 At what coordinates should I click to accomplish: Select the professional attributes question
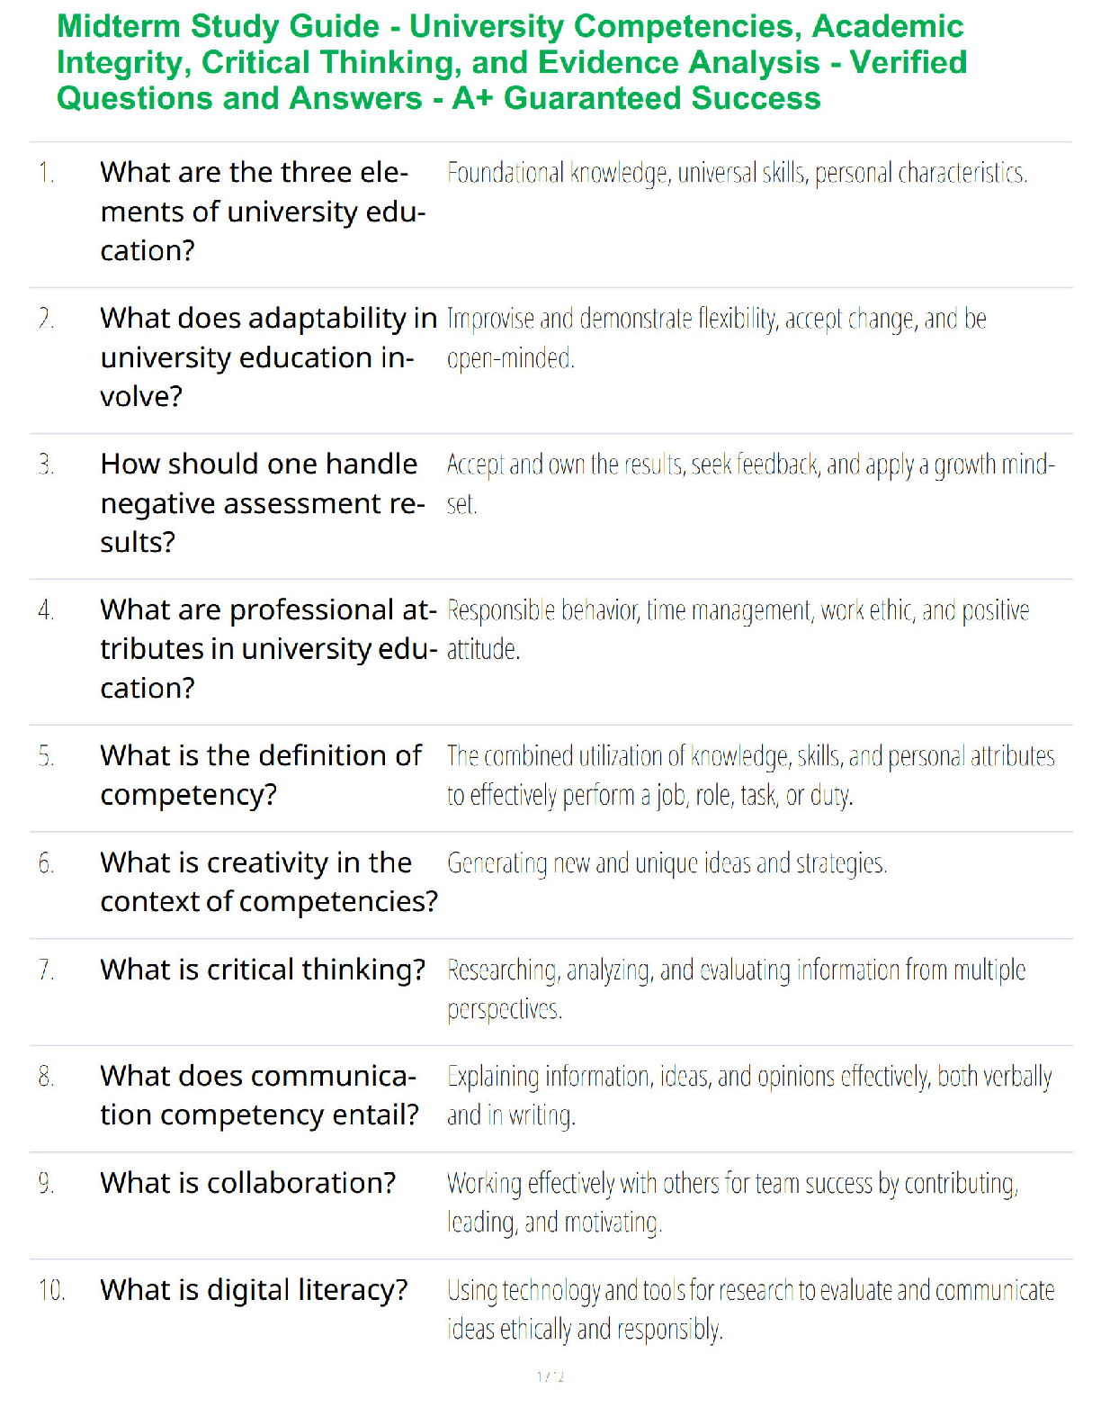[269, 649]
